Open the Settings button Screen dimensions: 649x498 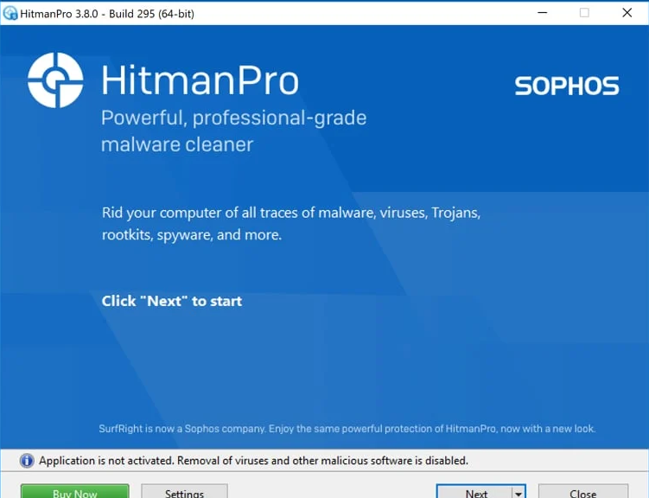tap(184, 491)
